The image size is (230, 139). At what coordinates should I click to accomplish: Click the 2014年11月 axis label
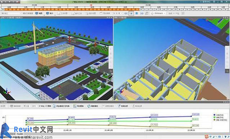coord(67,130)
